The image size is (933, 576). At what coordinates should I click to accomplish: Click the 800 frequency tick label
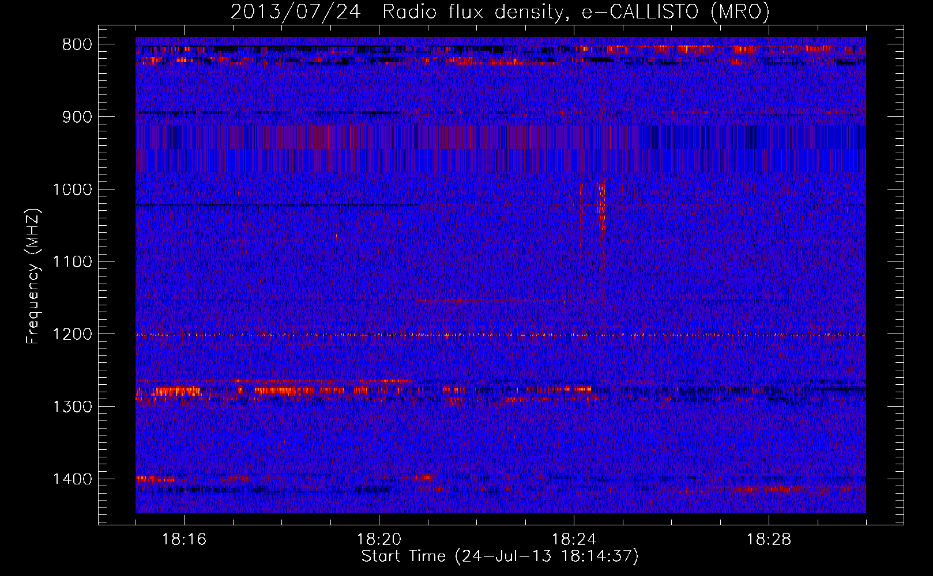coord(77,45)
